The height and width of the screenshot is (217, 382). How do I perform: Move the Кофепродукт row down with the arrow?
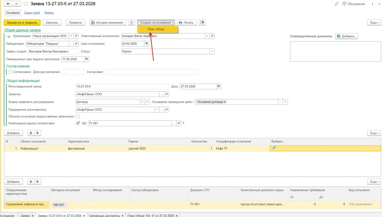[x=37, y=133]
